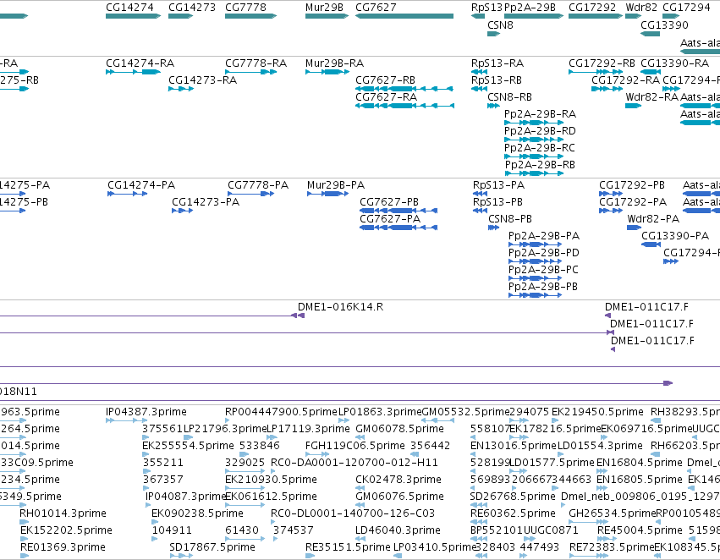Viewport: 720px width, 560px height.
Task: Click transcript RpS13-RA
Action: [x=479, y=72]
